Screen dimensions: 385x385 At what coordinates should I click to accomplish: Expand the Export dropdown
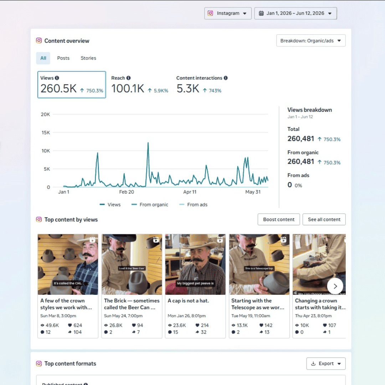pos(326,364)
